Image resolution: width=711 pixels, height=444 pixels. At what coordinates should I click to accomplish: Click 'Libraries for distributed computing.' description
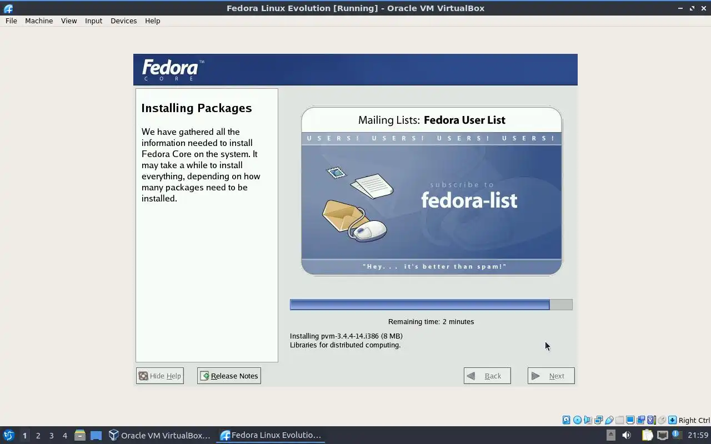coord(345,345)
